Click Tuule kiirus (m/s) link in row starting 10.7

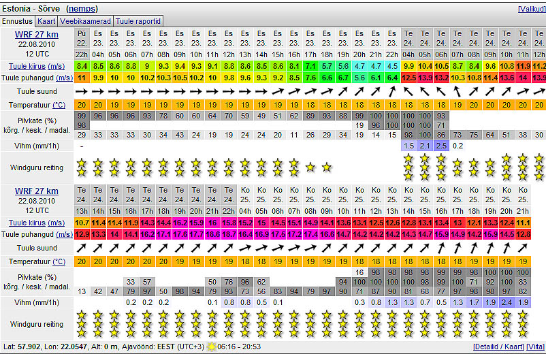(x=37, y=223)
